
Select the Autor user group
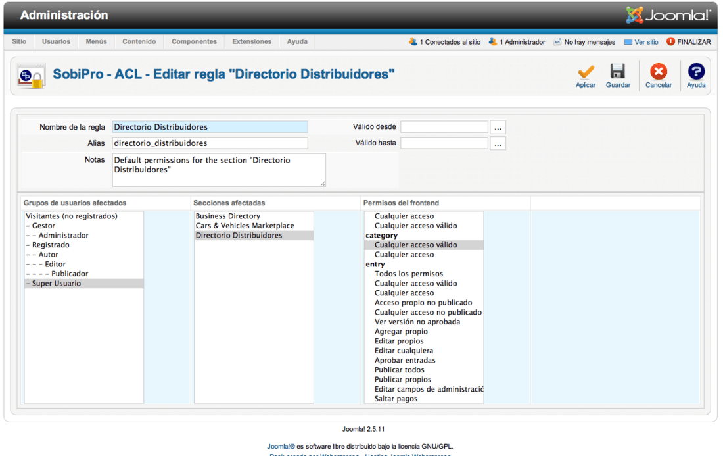coord(84,255)
